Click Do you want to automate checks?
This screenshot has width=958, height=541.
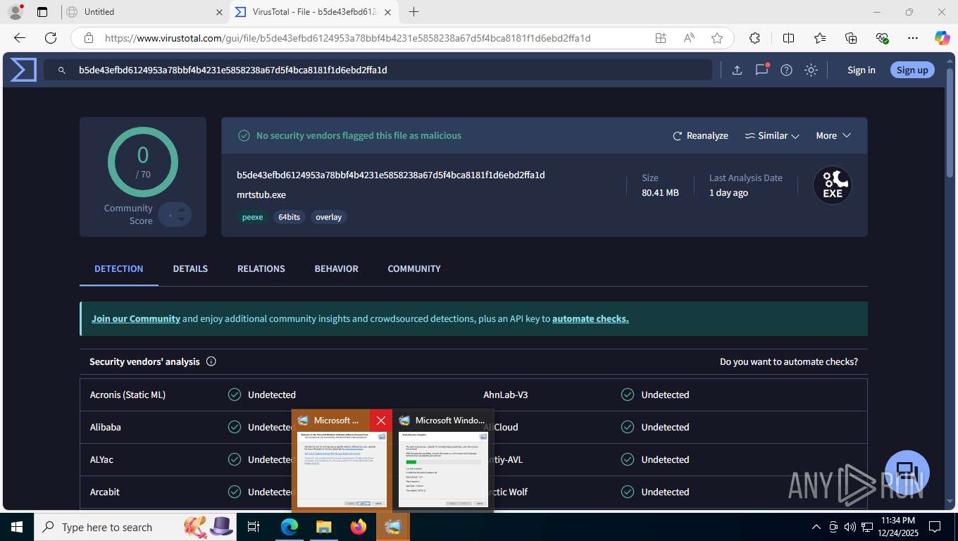point(789,361)
